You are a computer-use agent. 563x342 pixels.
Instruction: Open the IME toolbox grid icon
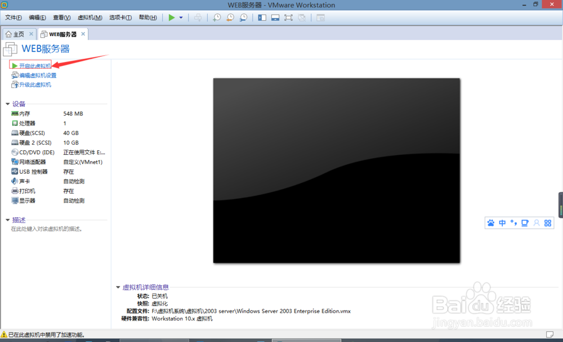548,223
